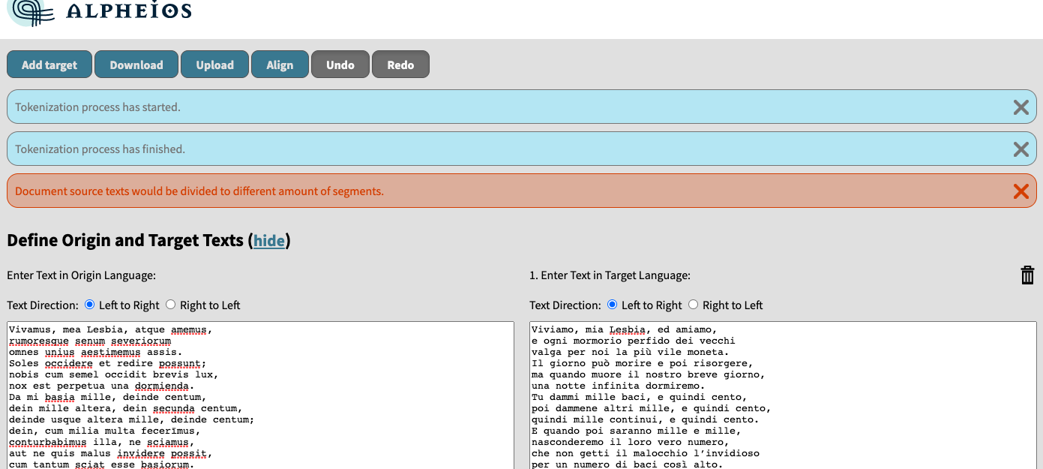Click the Download button
The height and width of the screenshot is (469, 1043).
(x=136, y=64)
